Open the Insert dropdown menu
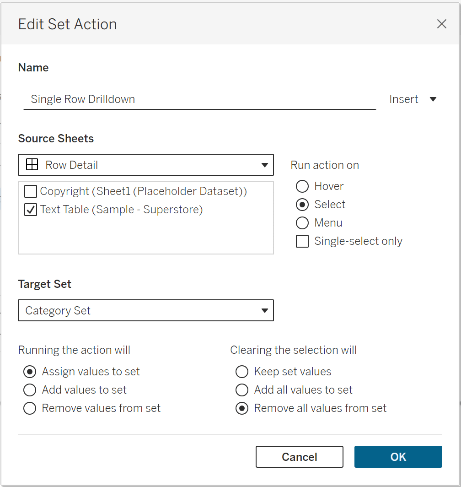This screenshot has width=461, height=487. (413, 99)
